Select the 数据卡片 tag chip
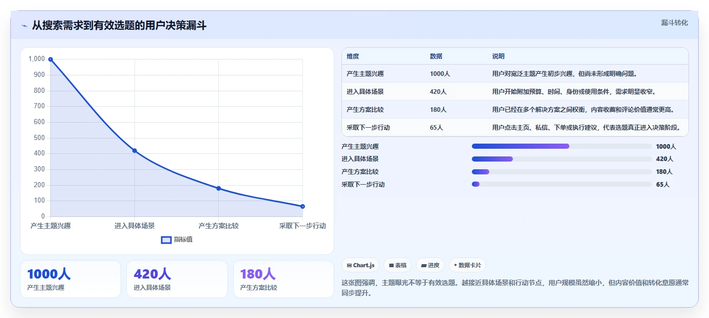This screenshot has width=709, height=318. [467, 265]
